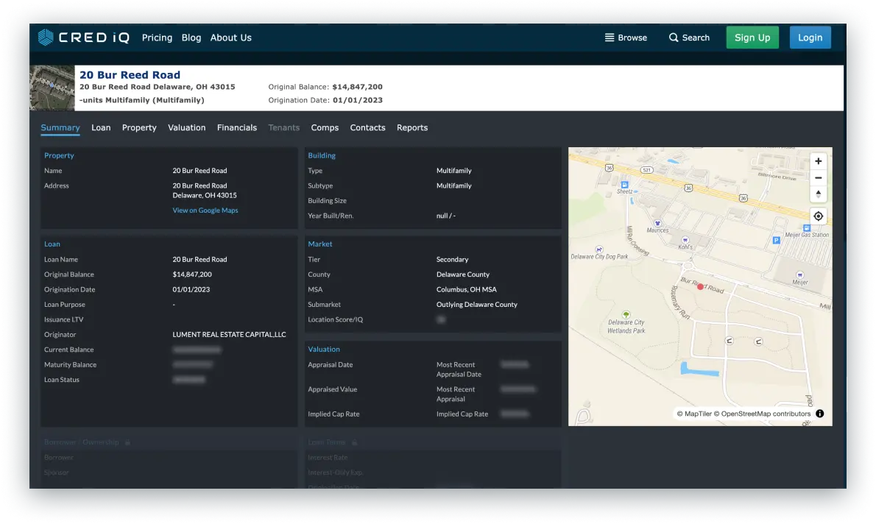
Task: Switch to the Property tab
Action: pos(139,128)
